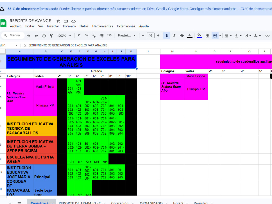Click the Consigue más almacenamiento link
272x204 pixels.
tap(213, 9)
